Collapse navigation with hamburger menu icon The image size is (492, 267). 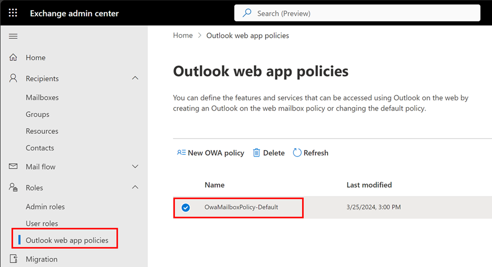point(13,36)
